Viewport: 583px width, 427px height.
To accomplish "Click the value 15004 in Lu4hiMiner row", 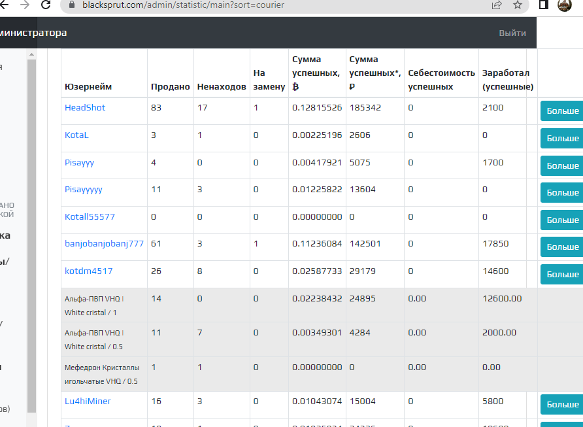I will pyautogui.click(x=363, y=401).
